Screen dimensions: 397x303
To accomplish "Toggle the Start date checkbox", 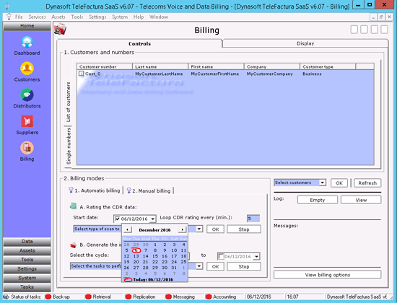I will point(117,219).
